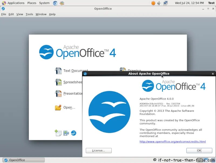216x163 pixels.
Task: Confirm the About dialog with OK
Action: tap(199, 151)
